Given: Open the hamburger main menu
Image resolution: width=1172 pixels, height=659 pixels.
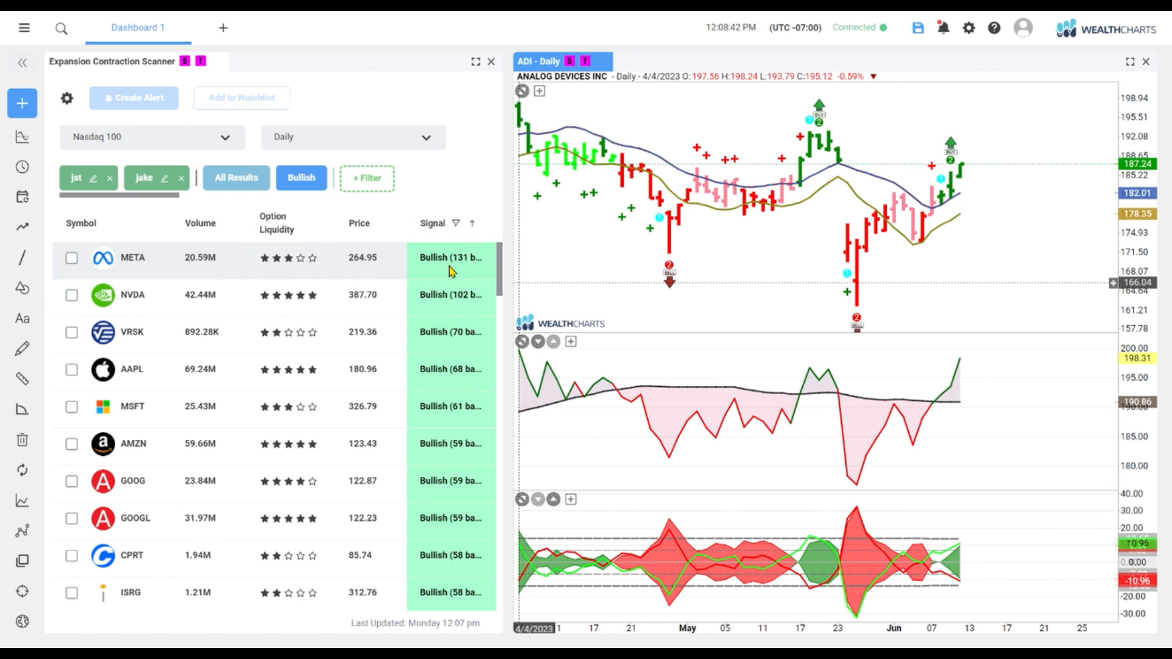Looking at the screenshot, I should 24,27.
